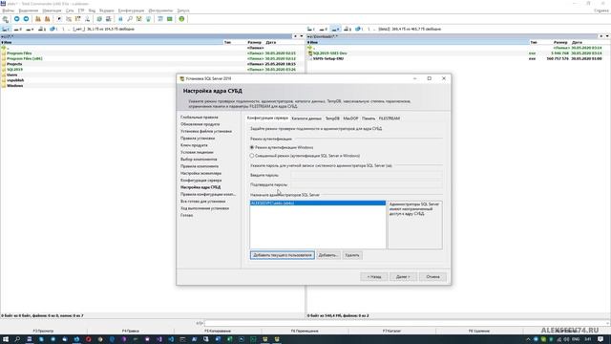The width and height of the screenshot is (611, 344).
Task: Click the F7 Каталог button
Action: coord(391,331)
